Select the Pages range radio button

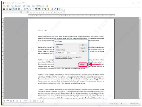(x=57, y=53)
